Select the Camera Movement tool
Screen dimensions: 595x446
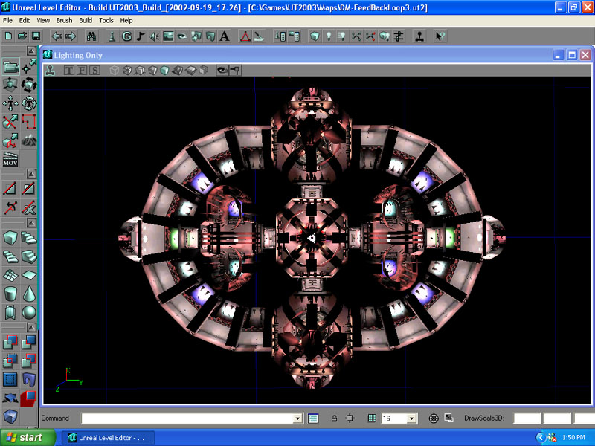click(10, 68)
